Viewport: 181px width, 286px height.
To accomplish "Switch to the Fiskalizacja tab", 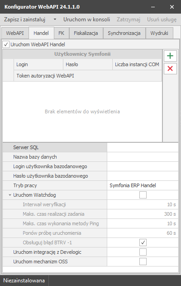I will 86,33.
